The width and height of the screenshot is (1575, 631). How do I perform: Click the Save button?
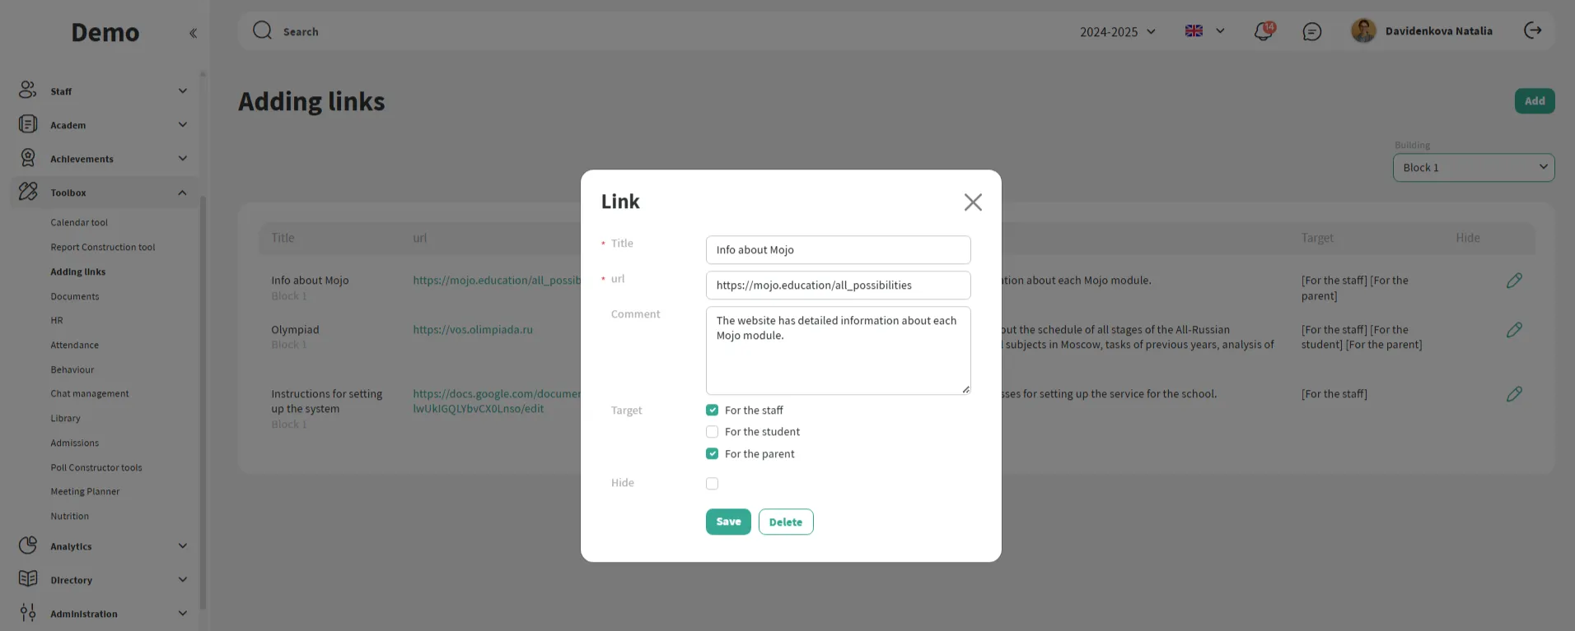tap(728, 522)
